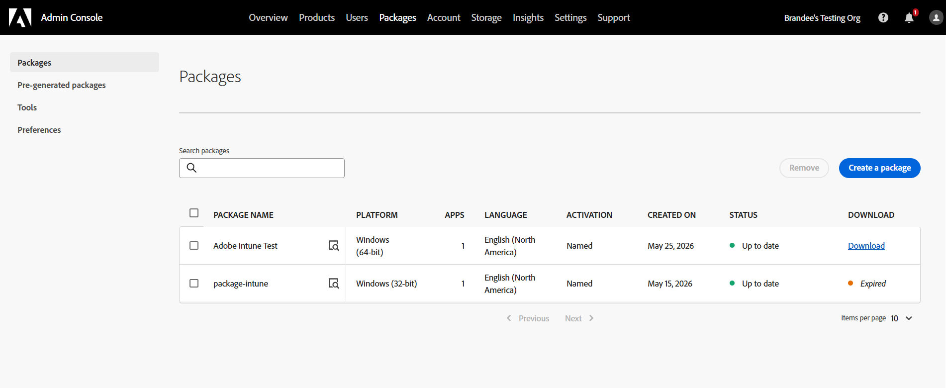The height and width of the screenshot is (388, 946).
Task: View details icon for Adobe Intune Test
Action: 334,245
